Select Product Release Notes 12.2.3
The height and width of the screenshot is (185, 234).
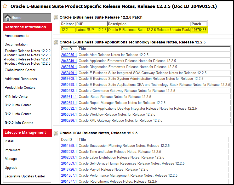27,55
